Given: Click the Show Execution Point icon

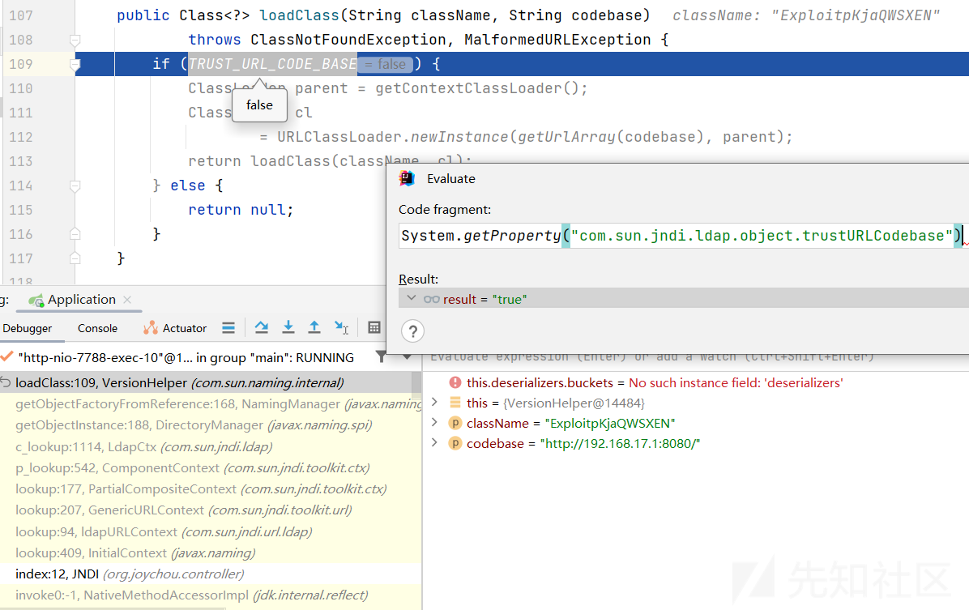Looking at the screenshot, I should [x=228, y=327].
